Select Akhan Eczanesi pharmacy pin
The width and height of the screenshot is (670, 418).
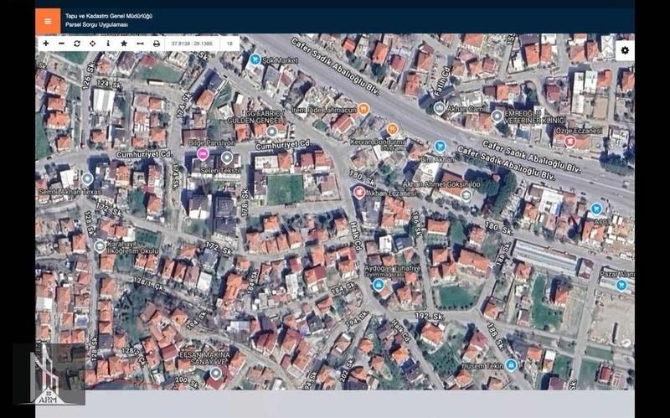[x=359, y=193]
